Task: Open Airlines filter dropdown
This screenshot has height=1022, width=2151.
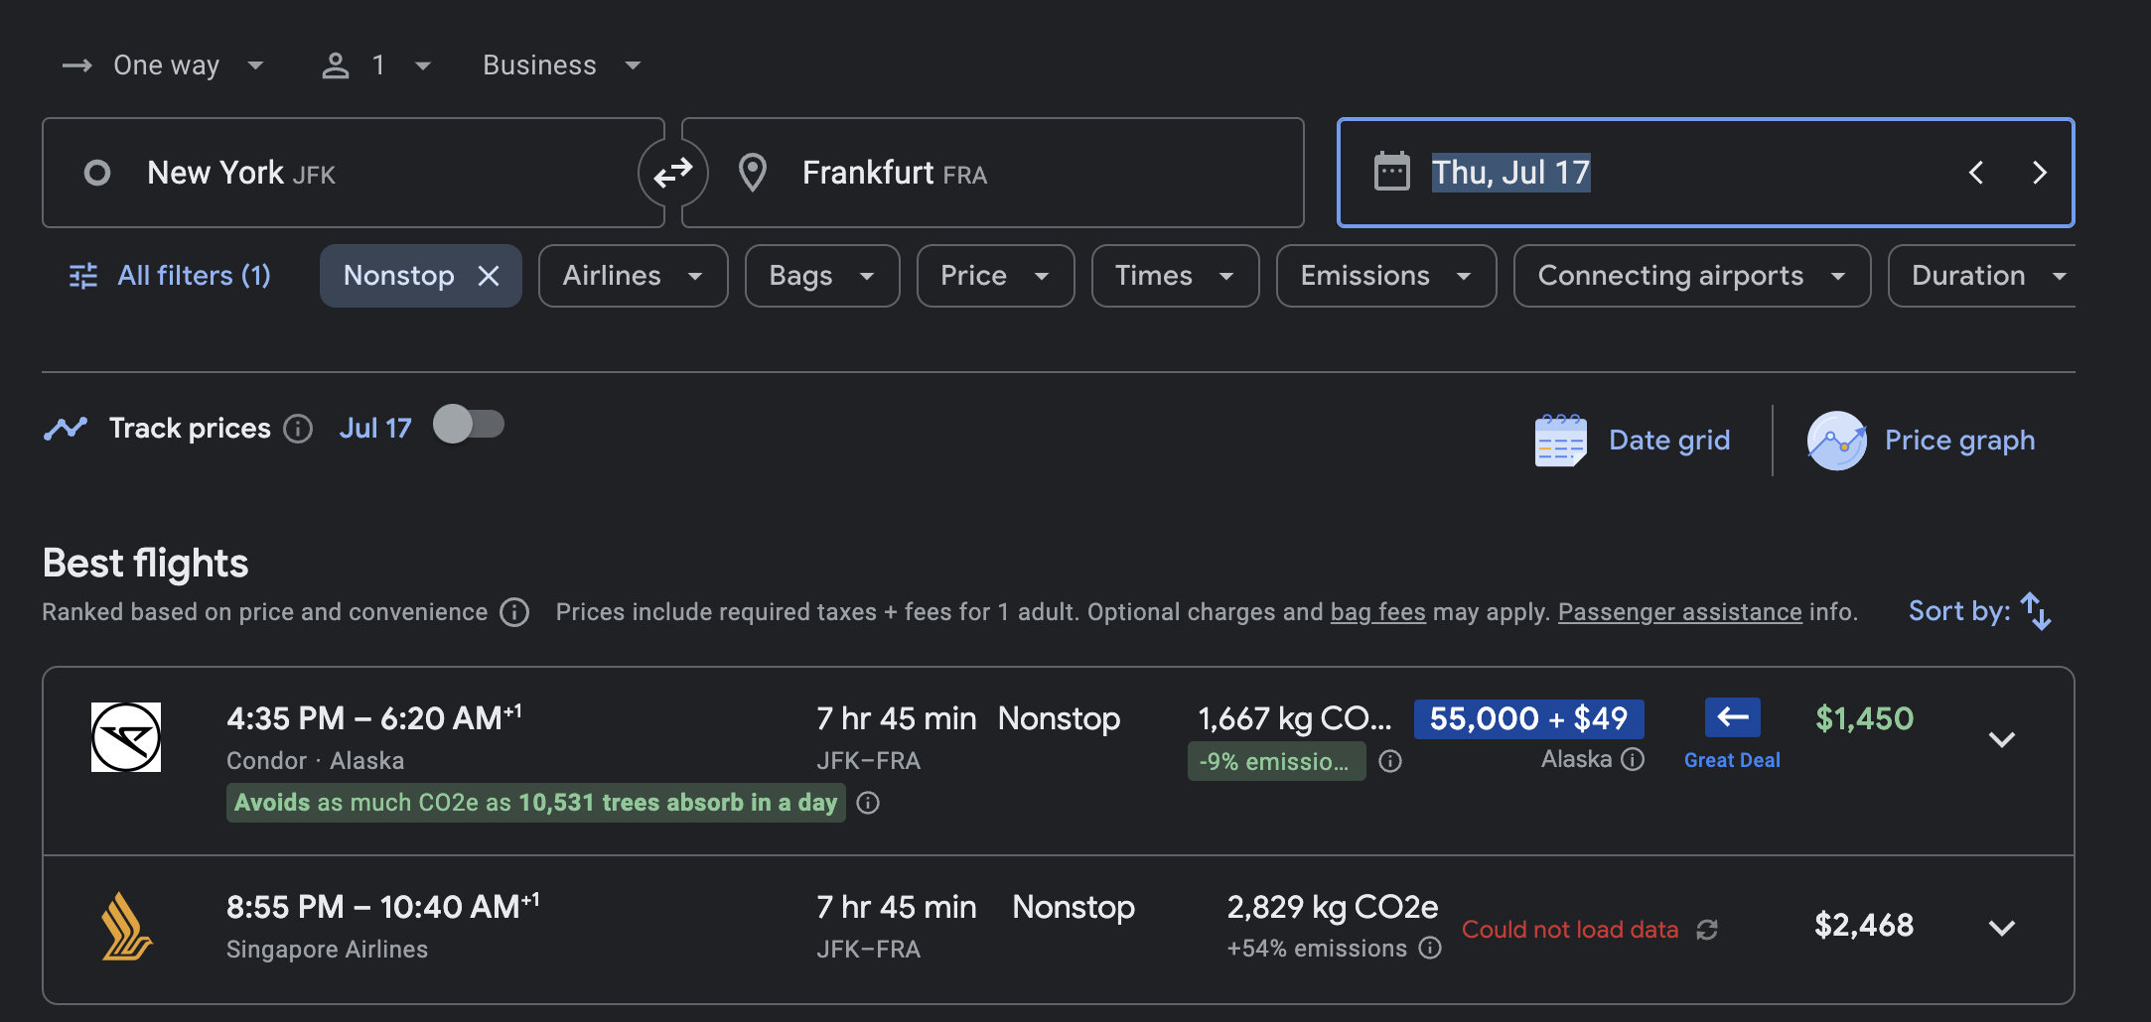Action: (633, 276)
